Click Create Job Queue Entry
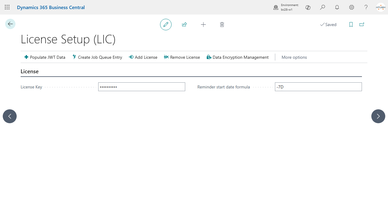The width and height of the screenshot is (388, 218). (97, 57)
